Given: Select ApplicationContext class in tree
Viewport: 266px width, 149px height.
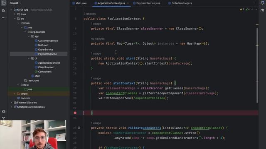Looking at the screenshot, I should (47, 62).
